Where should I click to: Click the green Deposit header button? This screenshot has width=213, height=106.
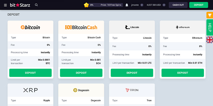click(x=199, y=5)
